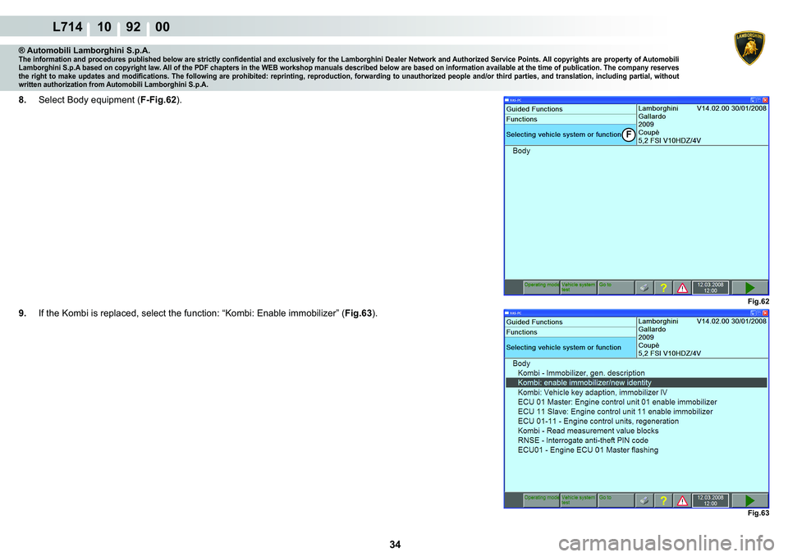The height and width of the screenshot is (557, 788).
Task: Click the green forward arrow in Fig.63
Action: click(x=749, y=500)
